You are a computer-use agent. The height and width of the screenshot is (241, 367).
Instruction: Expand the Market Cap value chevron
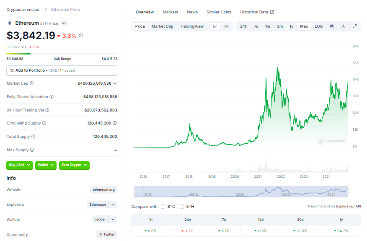pyautogui.click(x=115, y=83)
